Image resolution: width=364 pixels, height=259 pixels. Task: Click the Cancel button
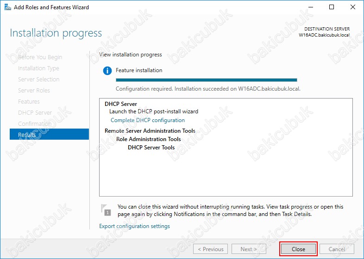pyautogui.click(x=337, y=249)
